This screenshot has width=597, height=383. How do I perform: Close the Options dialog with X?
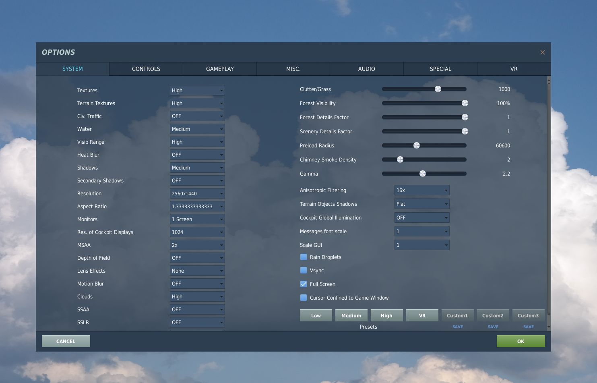(542, 52)
